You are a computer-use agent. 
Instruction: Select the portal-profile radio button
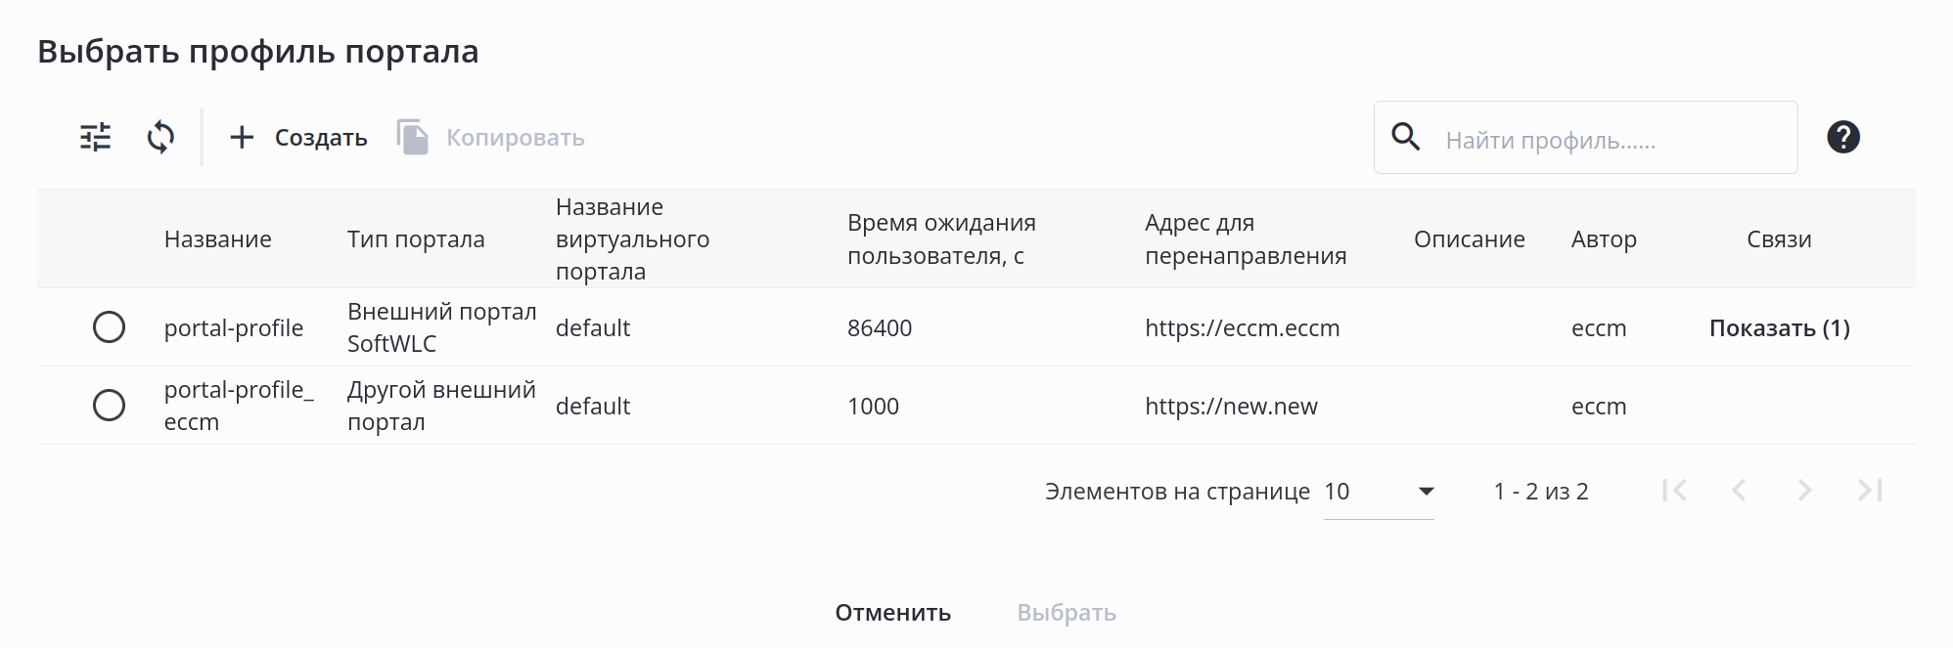coord(109,326)
